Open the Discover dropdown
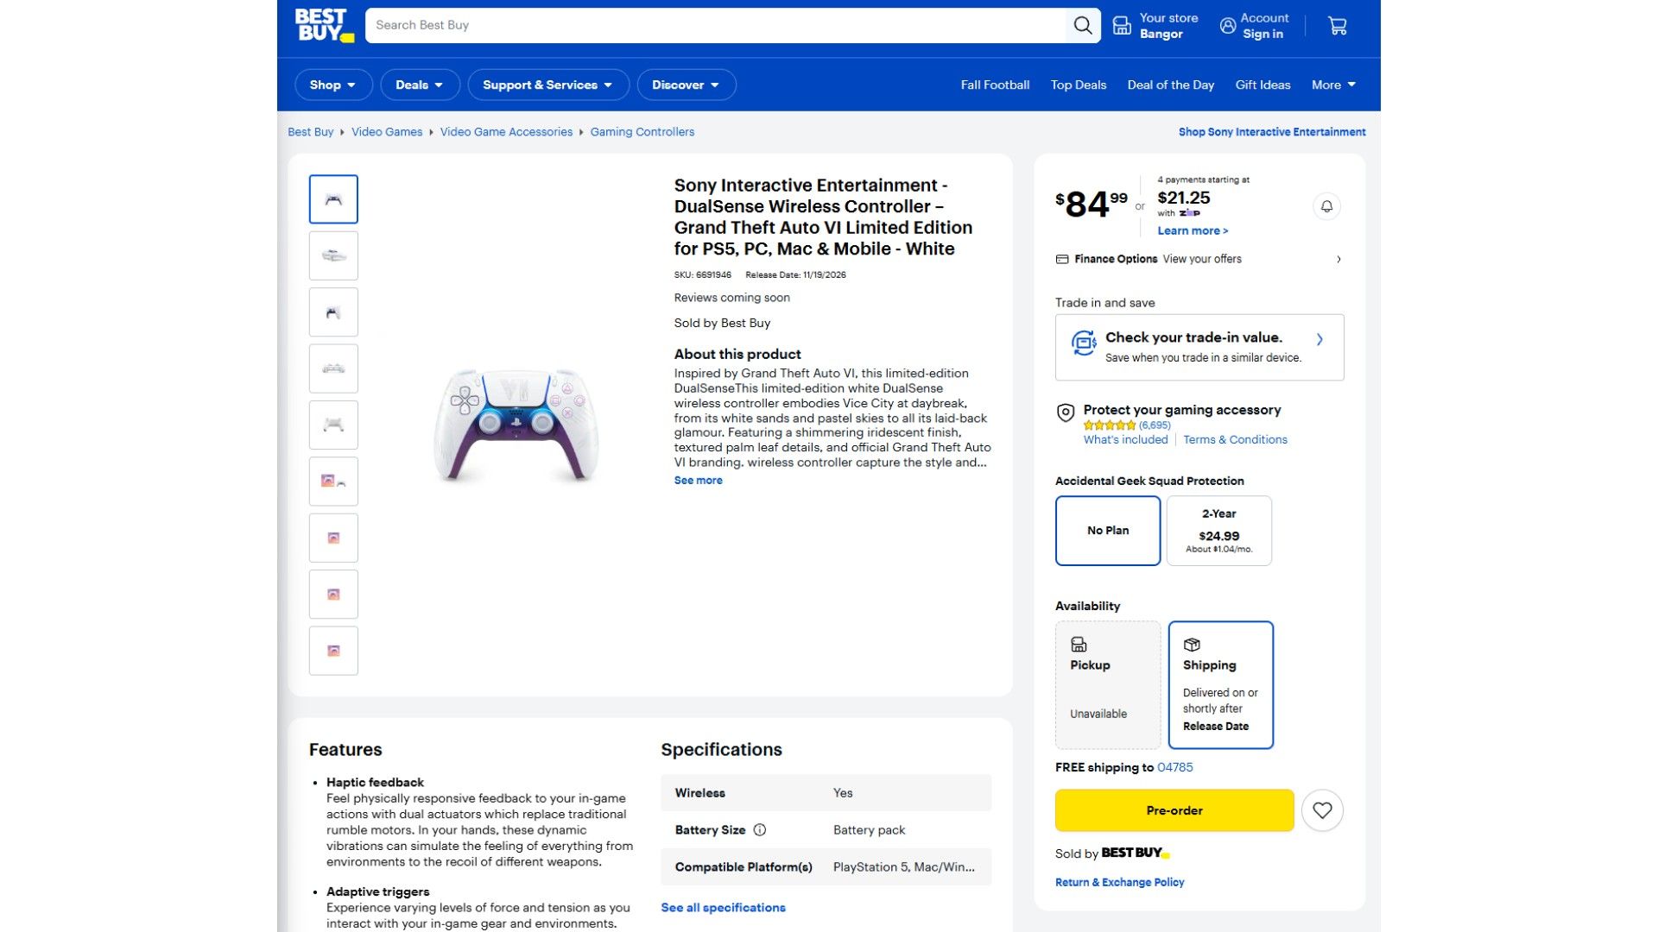Image resolution: width=1658 pixels, height=932 pixels. pos(686,85)
